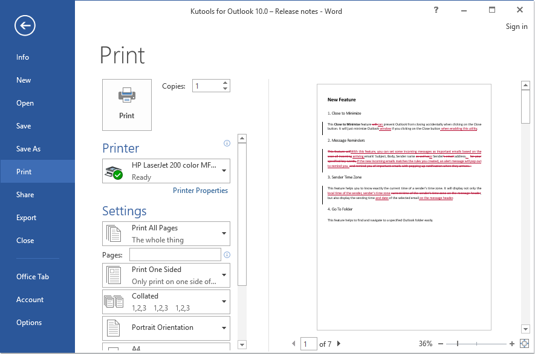Expand the Print All Pages dropdown
Image resolution: width=535 pixels, height=354 pixels.
(x=166, y=233)
